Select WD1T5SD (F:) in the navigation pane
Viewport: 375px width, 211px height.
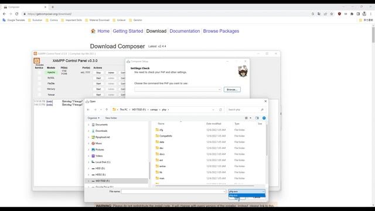103,181
